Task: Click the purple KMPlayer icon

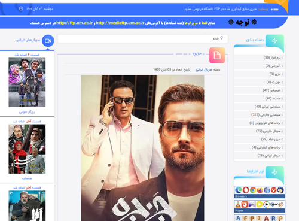Action: pos(252,204)
